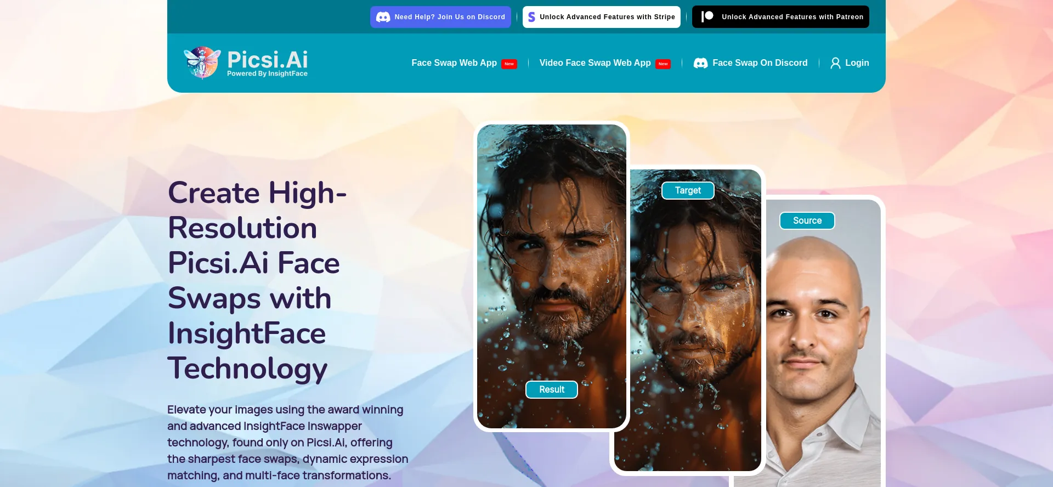This screenshot has width=1053, height=487.
Task: Click the Picsi.Ai dragonfly logo
Action: 202,63
